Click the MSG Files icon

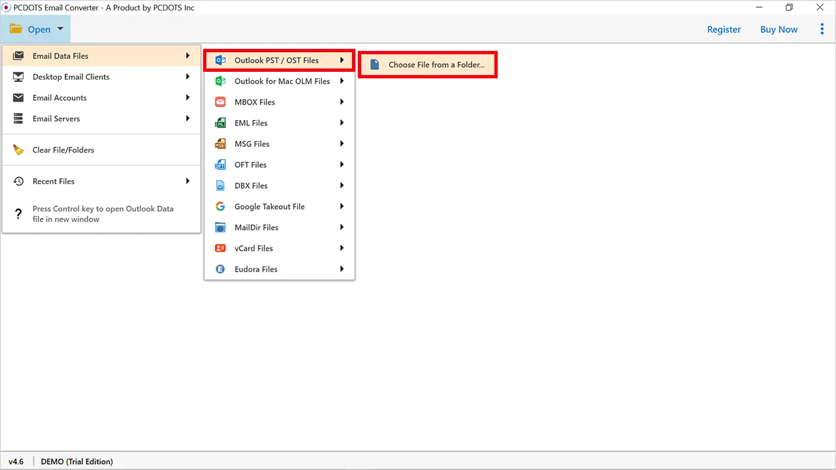tap(221, 144)
